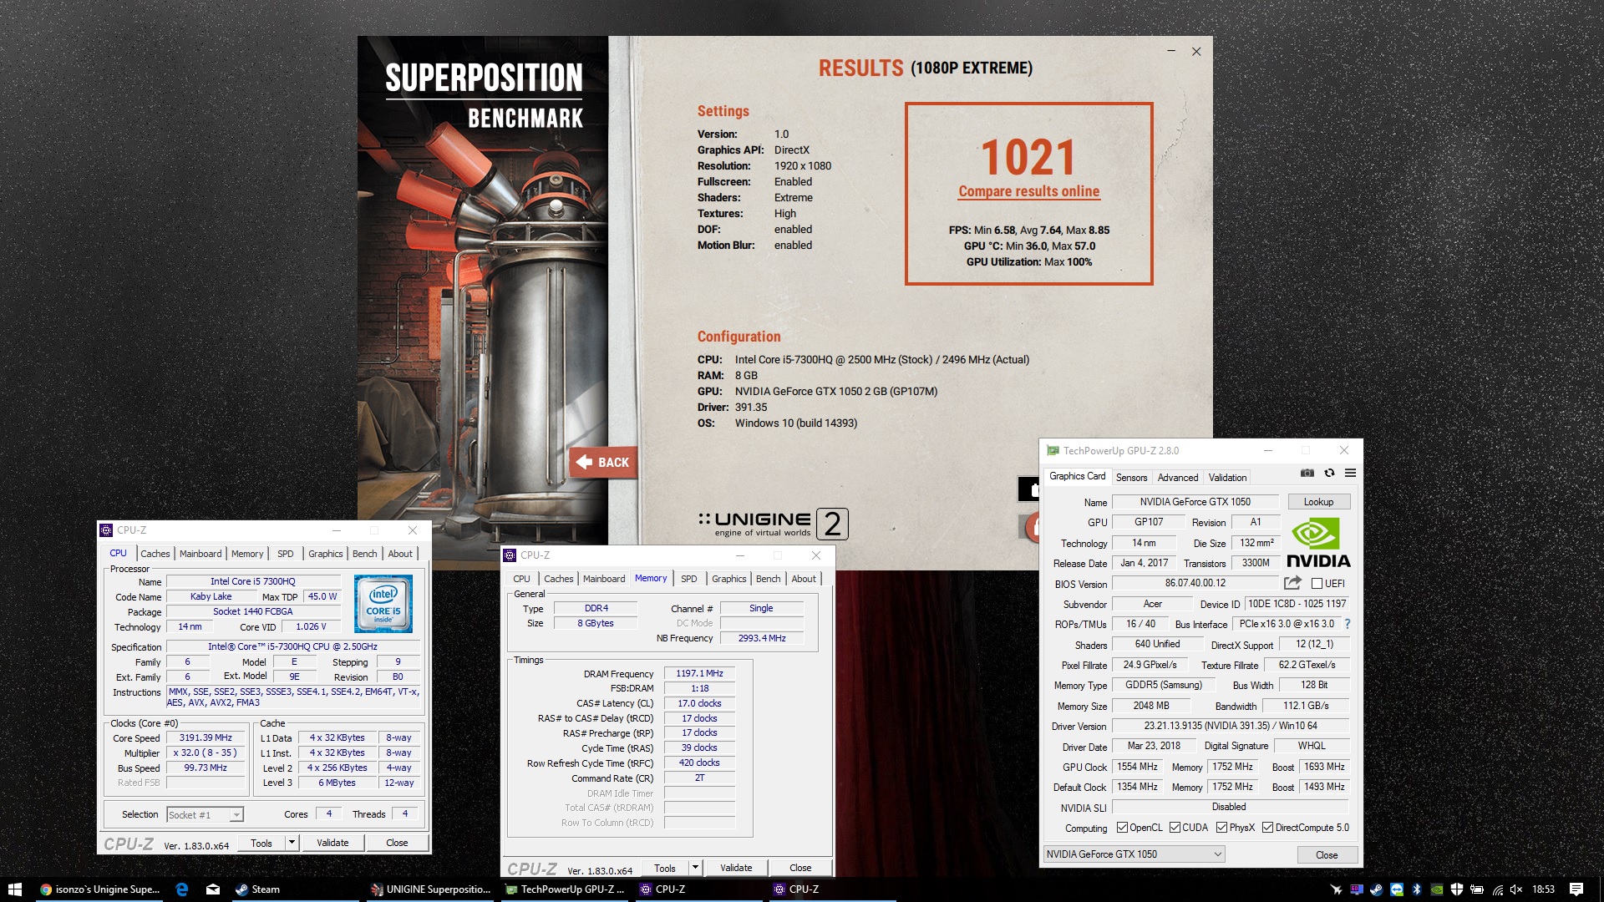Switch to Sensors tab in GPU-Z

(x=1131, y=478)
